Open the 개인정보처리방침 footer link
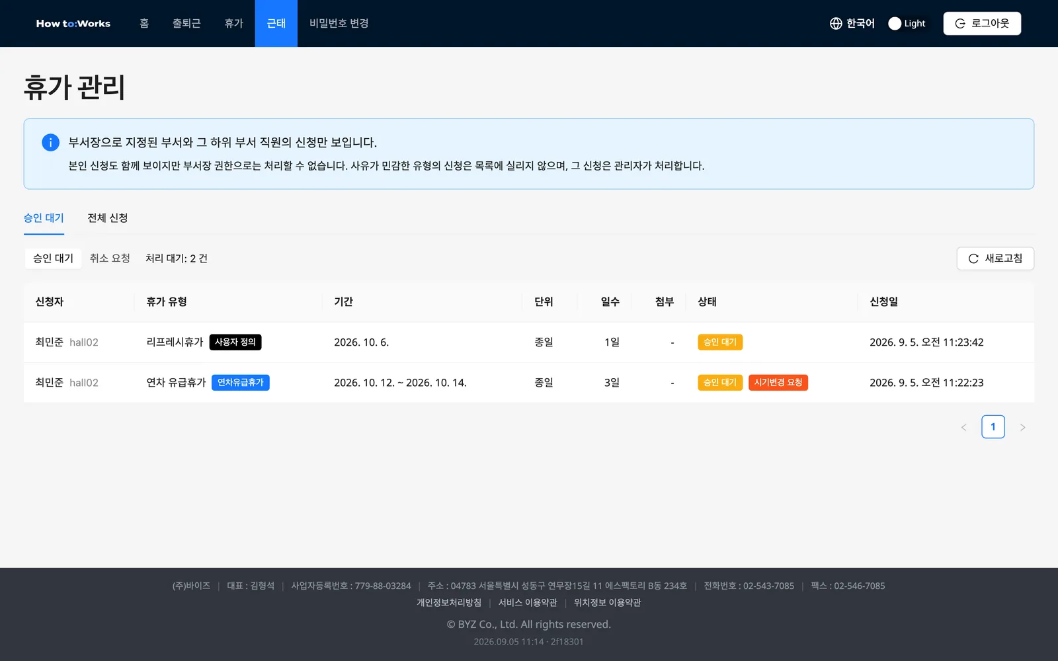This screenshot has width=1058, height=661. click(449, 602)
